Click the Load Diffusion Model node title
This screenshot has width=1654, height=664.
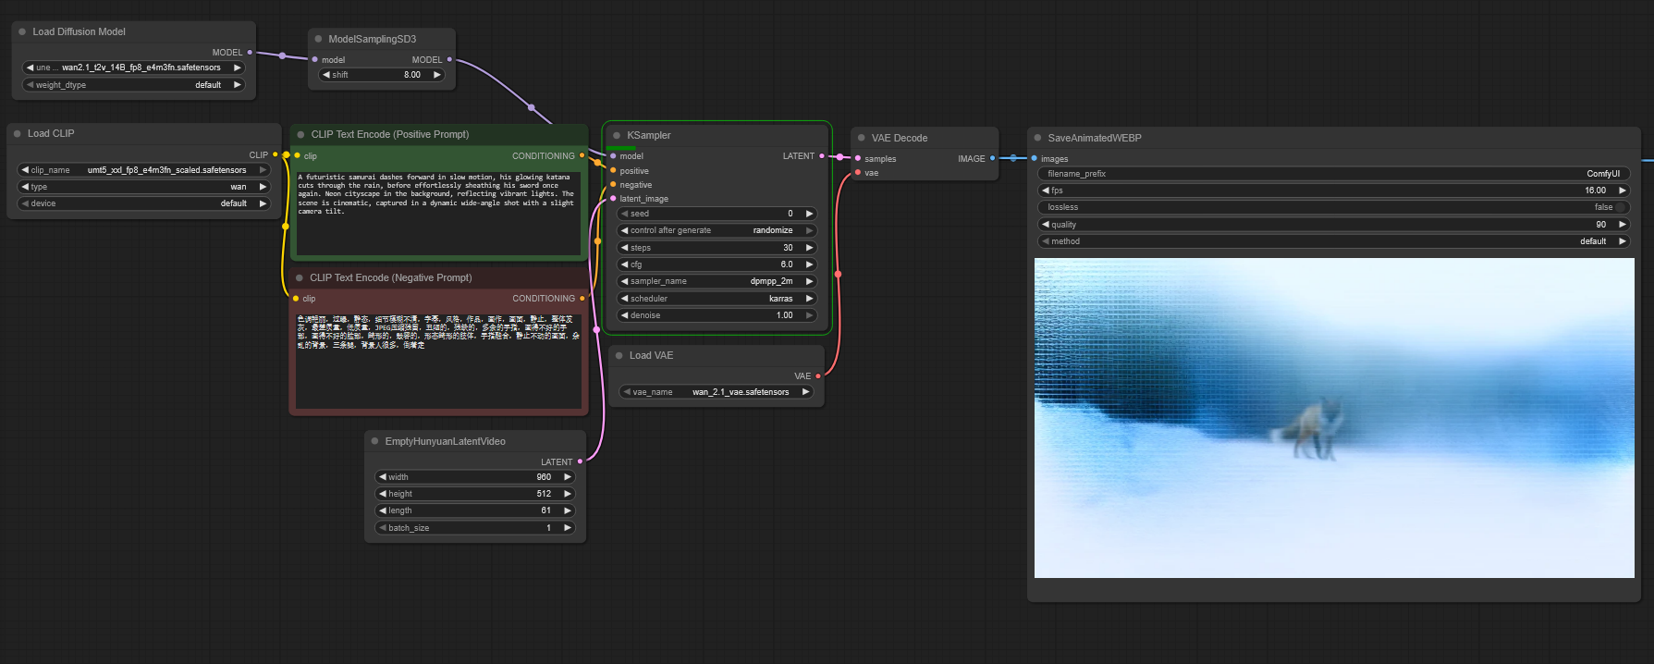pyautogui.click(x=79, y=31)
